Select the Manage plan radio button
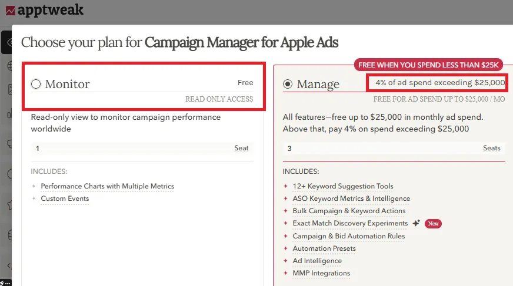This screenshot has width=513, height=286. (288, 84)
